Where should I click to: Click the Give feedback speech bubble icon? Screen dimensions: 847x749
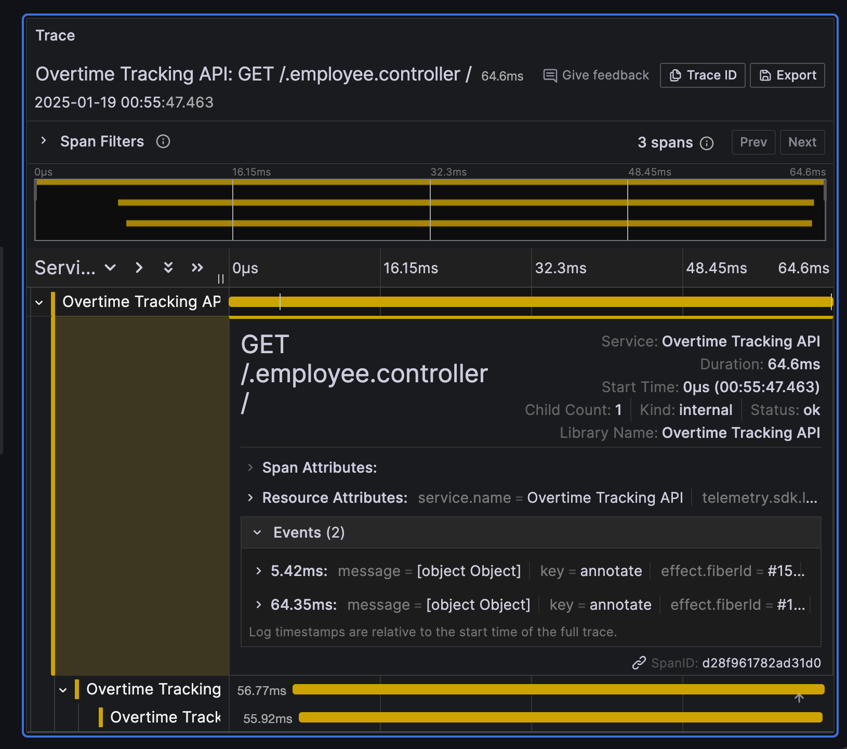point(549,75)
